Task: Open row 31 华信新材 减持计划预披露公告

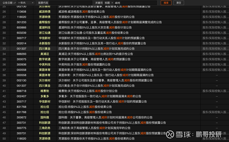Action: tap(102, 38)
